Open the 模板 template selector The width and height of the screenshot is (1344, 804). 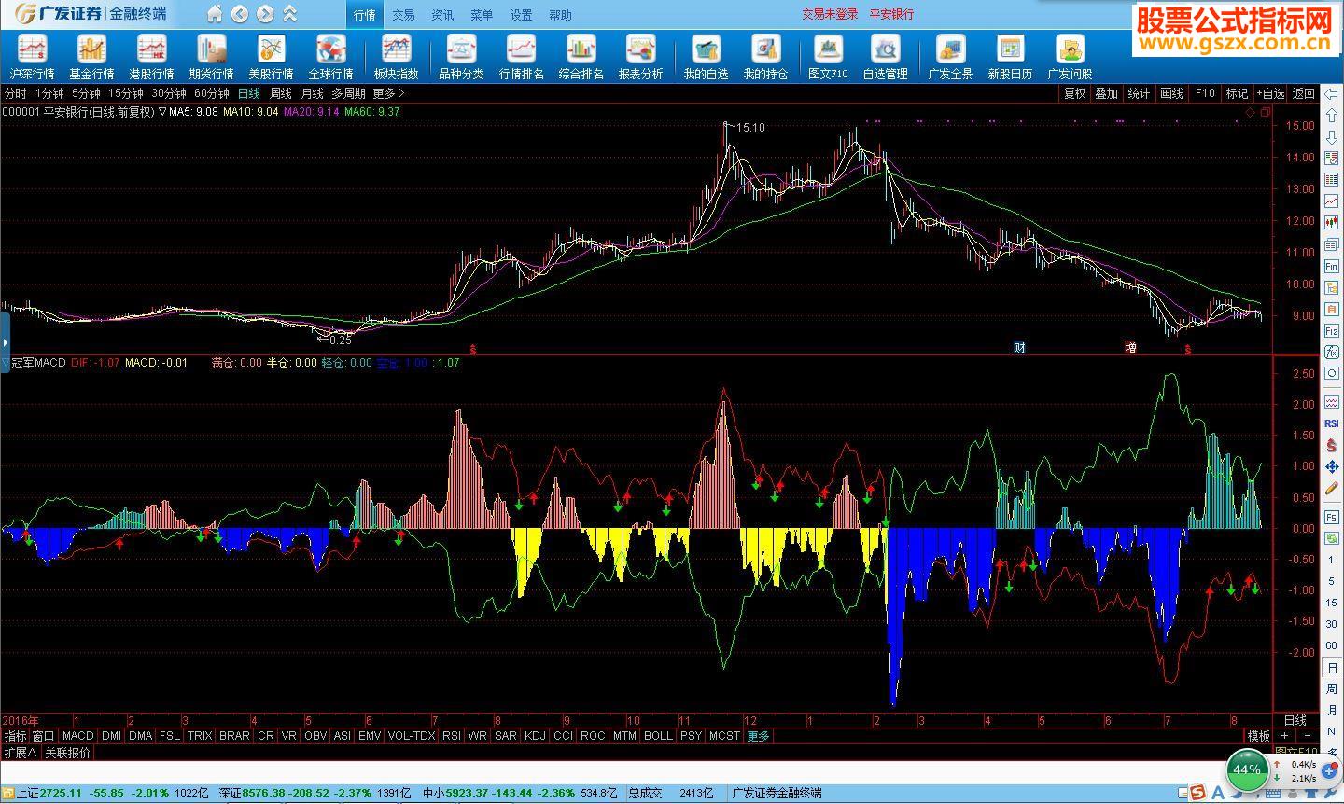(1259, 736)
